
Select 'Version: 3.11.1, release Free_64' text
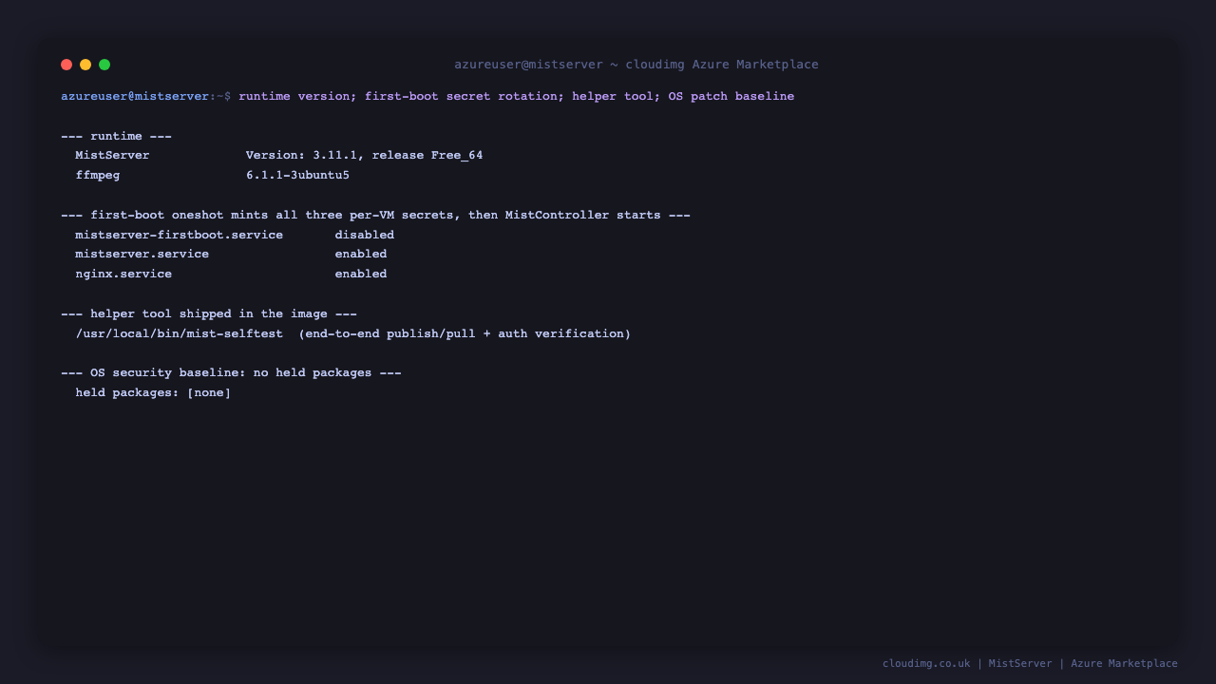[x=364, y=155]
